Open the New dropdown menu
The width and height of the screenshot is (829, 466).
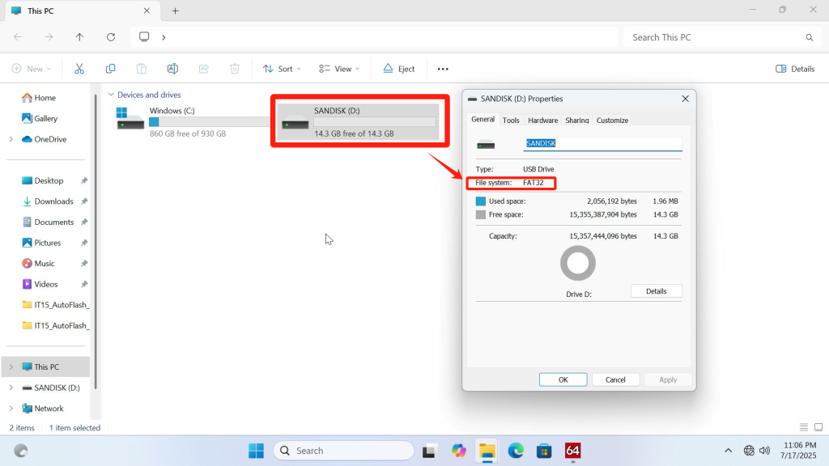click(x=32, y=69)
